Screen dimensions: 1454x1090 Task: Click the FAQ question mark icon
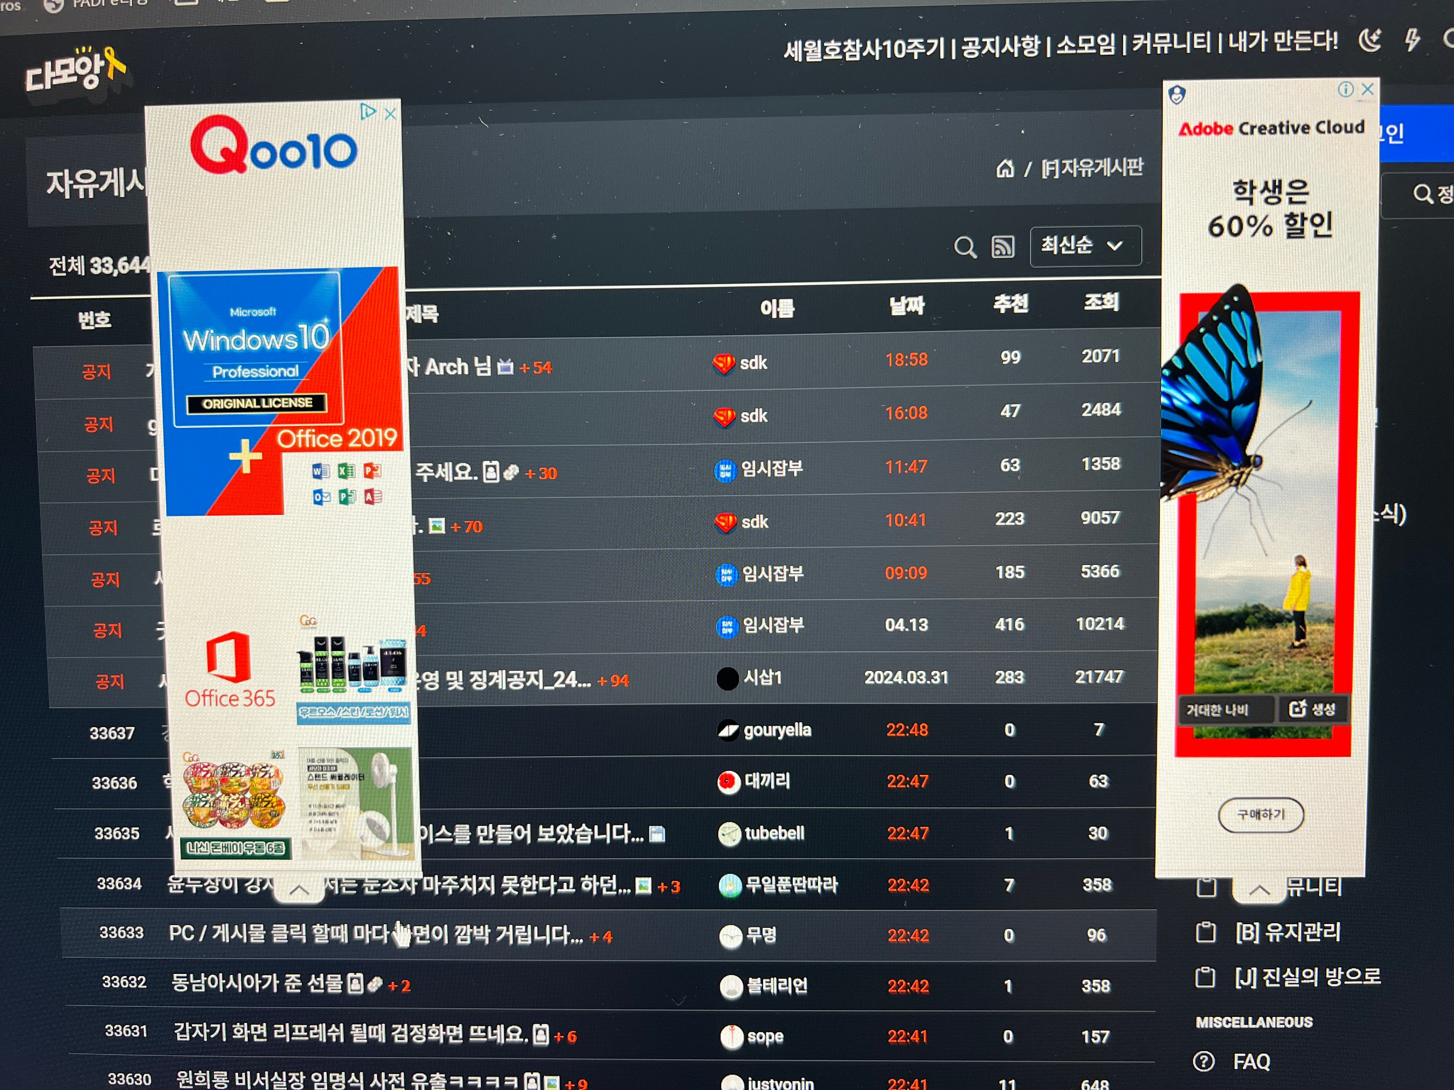(x=1204, y=1062)
